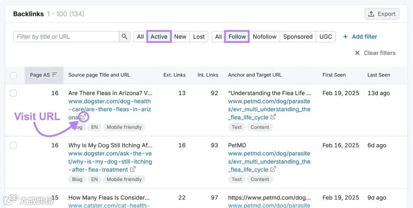Viewport: 413px width, 208px height.
Task: Select the Nofollow filter
Action: coord(265,37)
